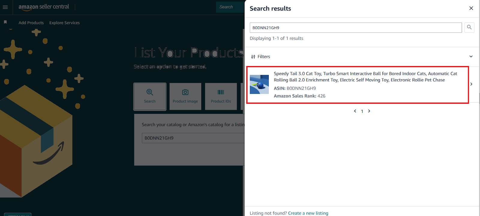Select the Search listing option tile
The image size is (480, 216).
point(150,97)
